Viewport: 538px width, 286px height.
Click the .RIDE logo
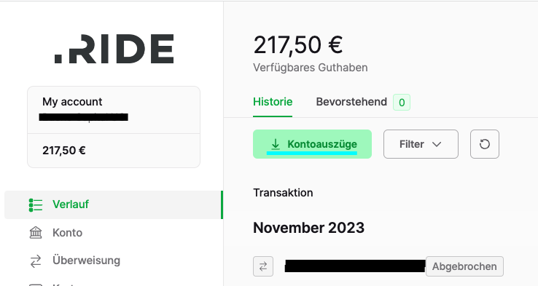114,49
